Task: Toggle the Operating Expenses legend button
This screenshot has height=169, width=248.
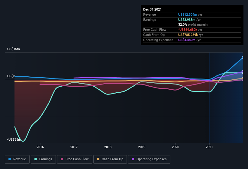Action: pos(149,159)
